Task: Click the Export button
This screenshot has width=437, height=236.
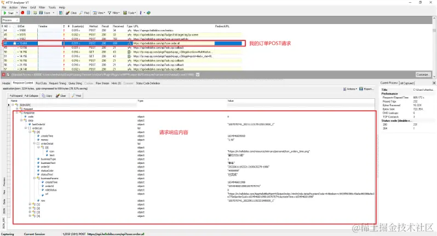Action: [x=366, y=89]
